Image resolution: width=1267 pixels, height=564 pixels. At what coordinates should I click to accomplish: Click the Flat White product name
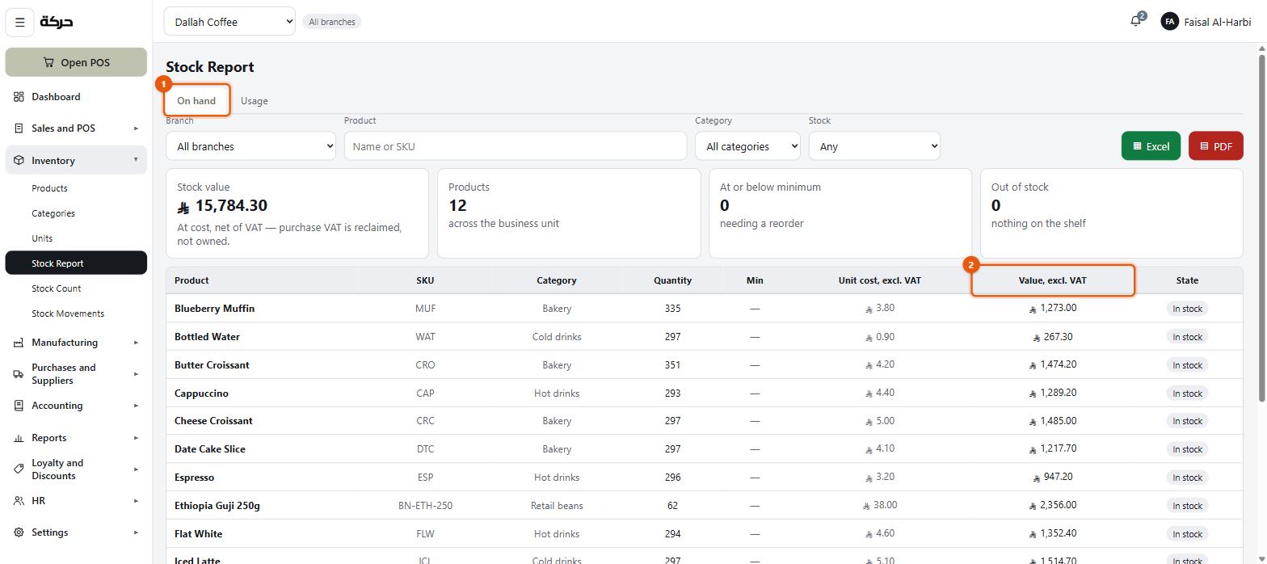point(198,534)
